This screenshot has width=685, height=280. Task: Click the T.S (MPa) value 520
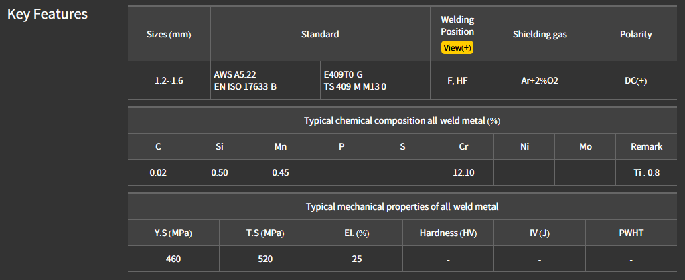265,259
